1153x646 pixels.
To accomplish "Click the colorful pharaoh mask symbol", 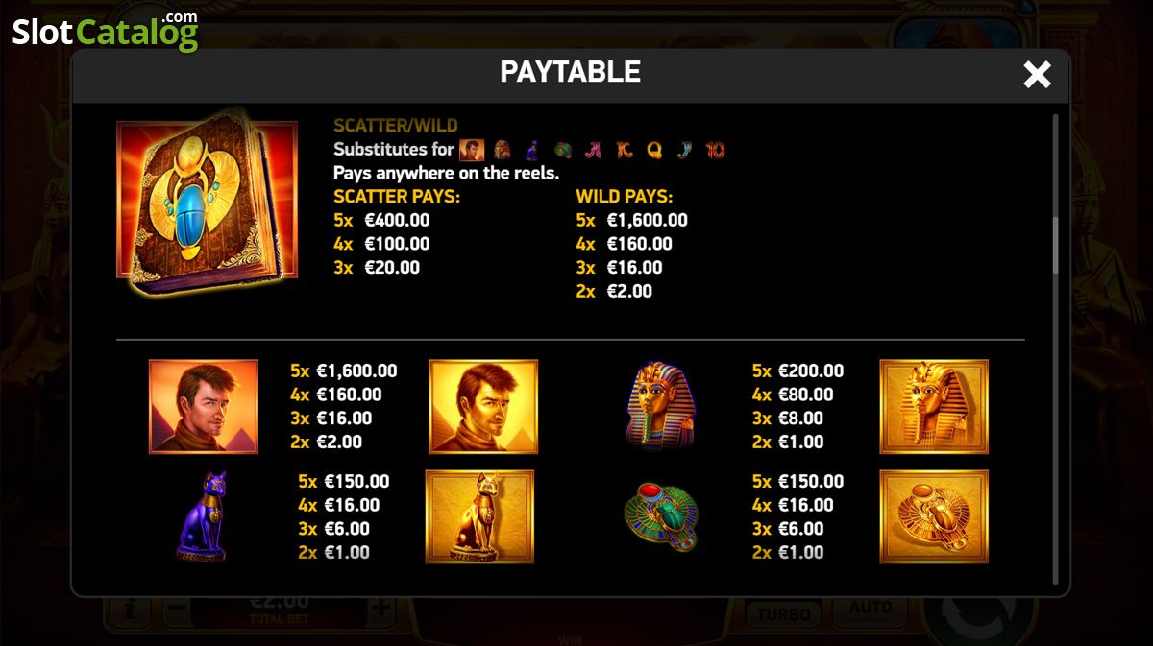I will [x=660, y=405].
